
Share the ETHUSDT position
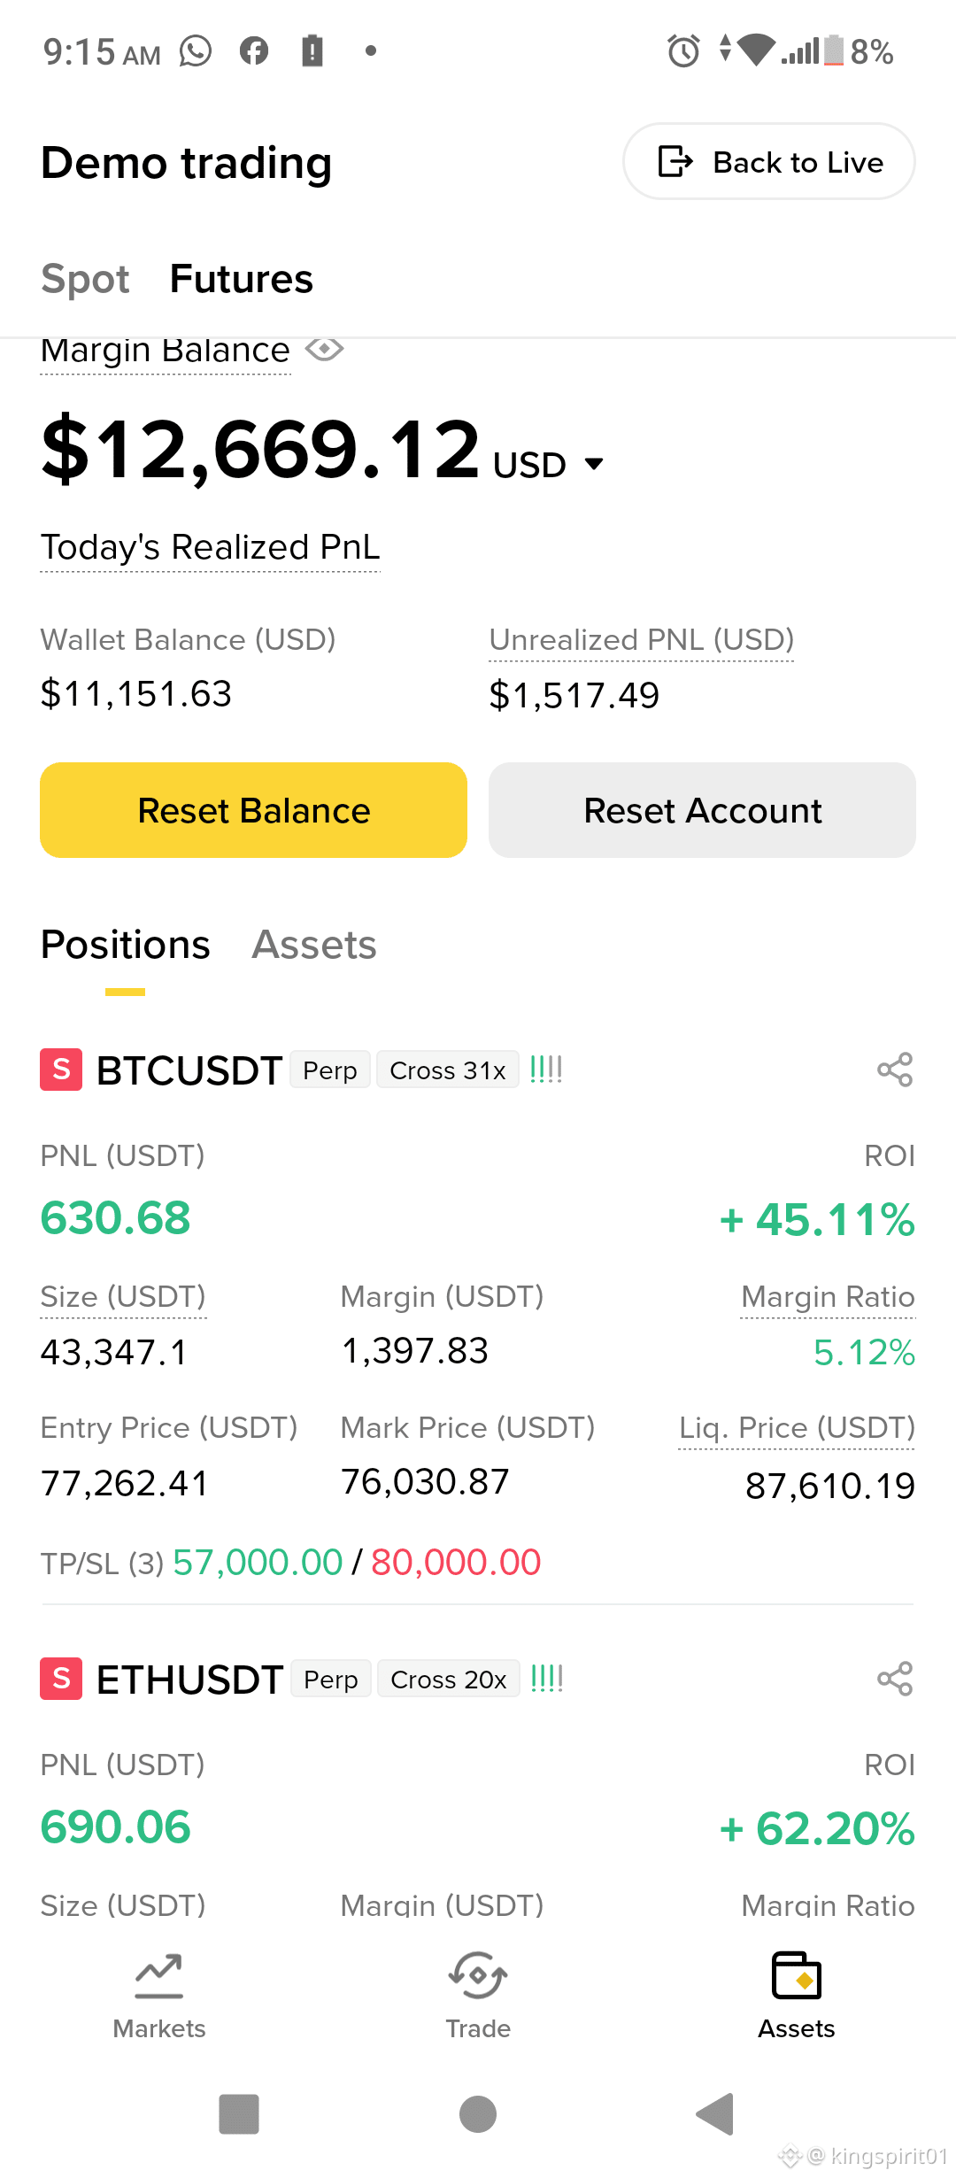pos(895,1679)
